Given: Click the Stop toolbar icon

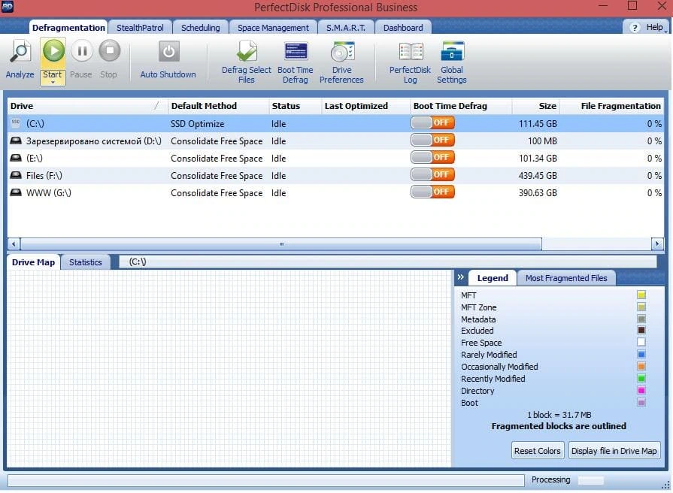Looking at the screenshot, I should click(110, 51).
